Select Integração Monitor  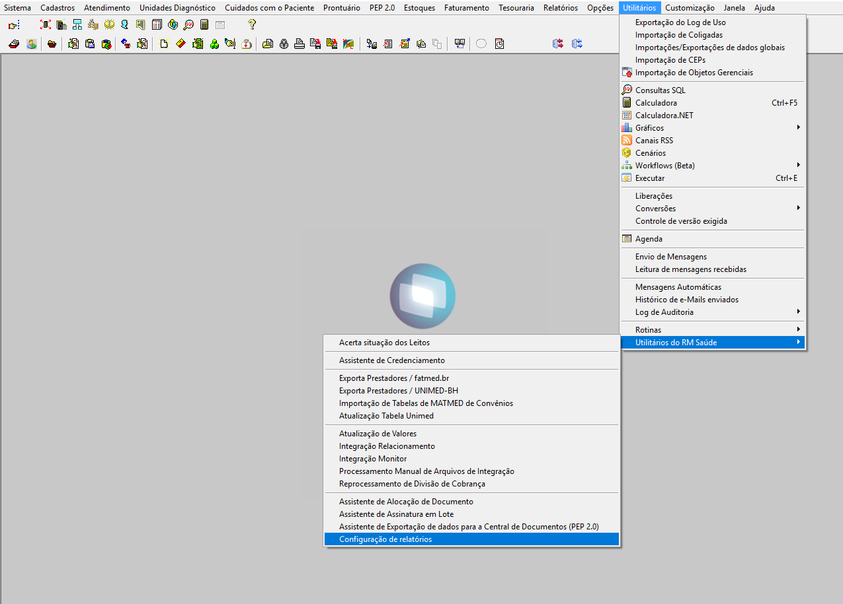[x=471, y=459]
